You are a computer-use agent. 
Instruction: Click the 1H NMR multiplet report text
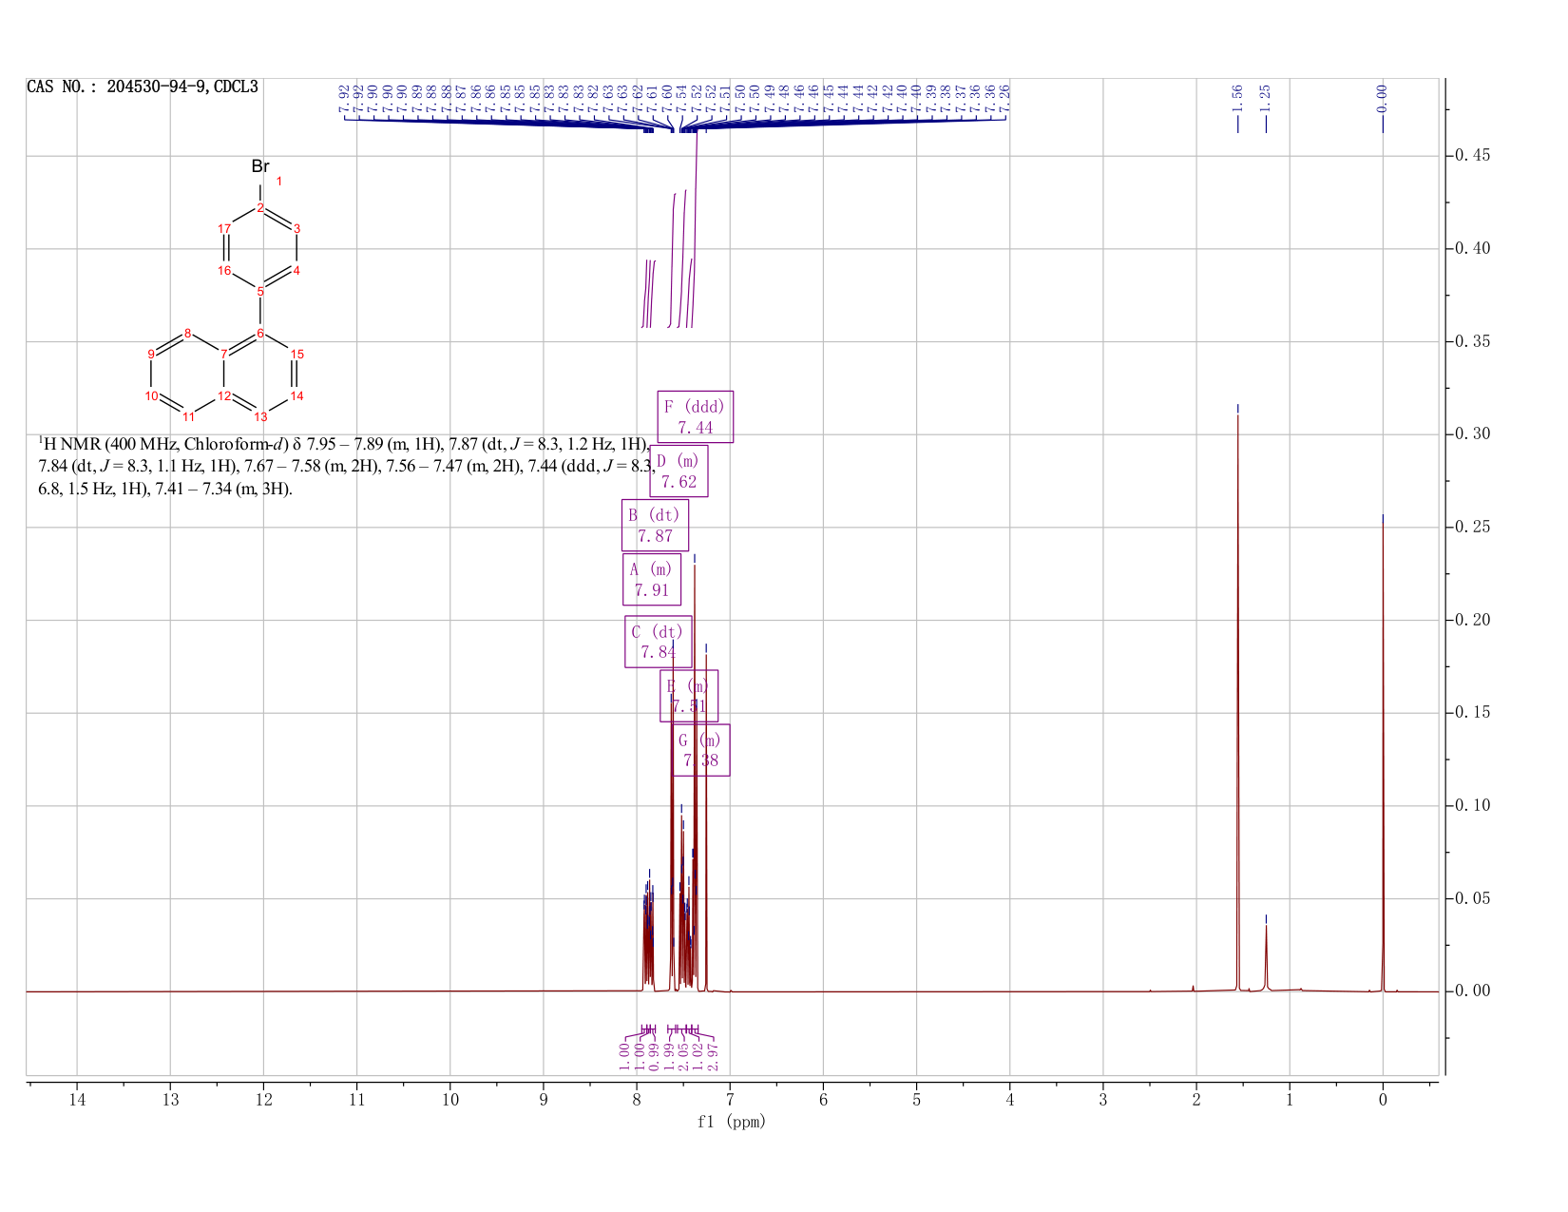coord(346,467)
